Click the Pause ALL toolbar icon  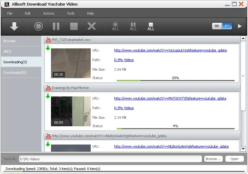tap(133, 26)
